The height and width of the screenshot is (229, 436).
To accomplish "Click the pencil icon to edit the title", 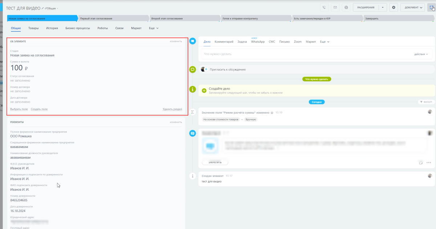I will pyautogui.click(x=43, y=8).
